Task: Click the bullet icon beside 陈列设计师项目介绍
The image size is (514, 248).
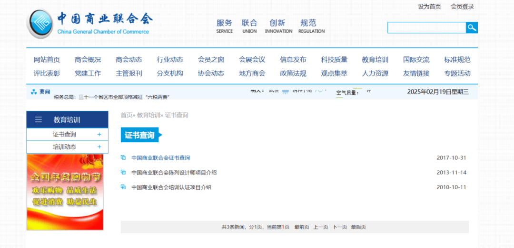Action: (123, 172)
